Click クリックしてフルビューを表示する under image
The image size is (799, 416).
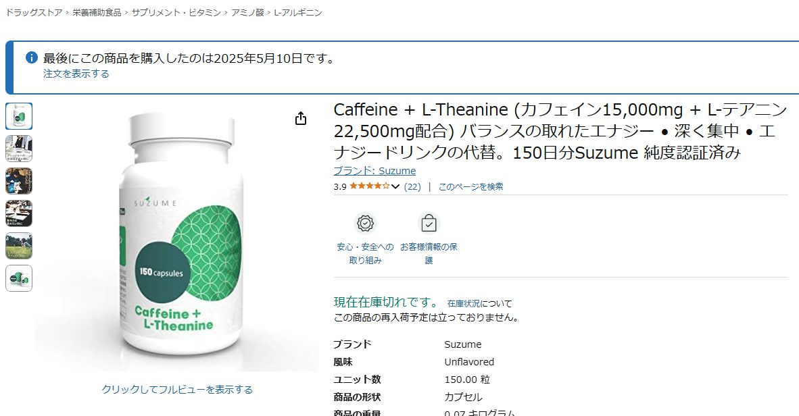click(x=177, y=390)
